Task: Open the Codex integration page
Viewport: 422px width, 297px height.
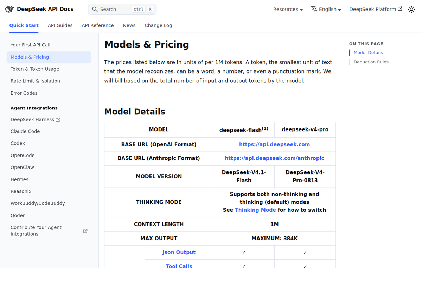Action: tap(49, 143)
